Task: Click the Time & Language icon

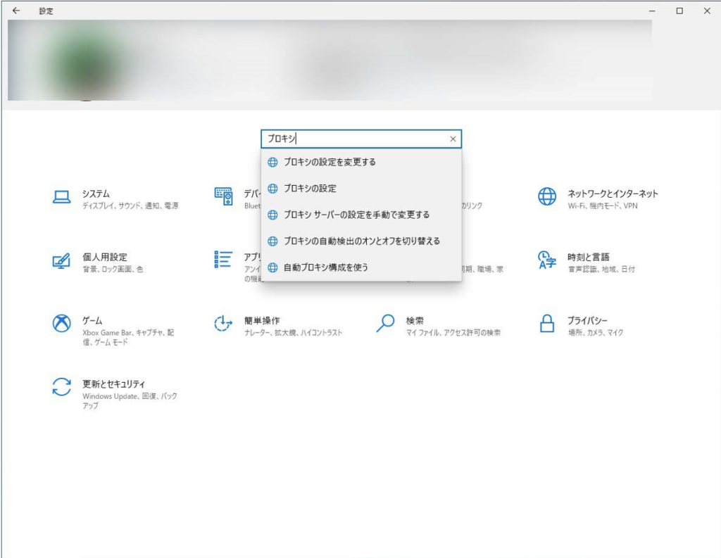Action: tap(547, 260)
